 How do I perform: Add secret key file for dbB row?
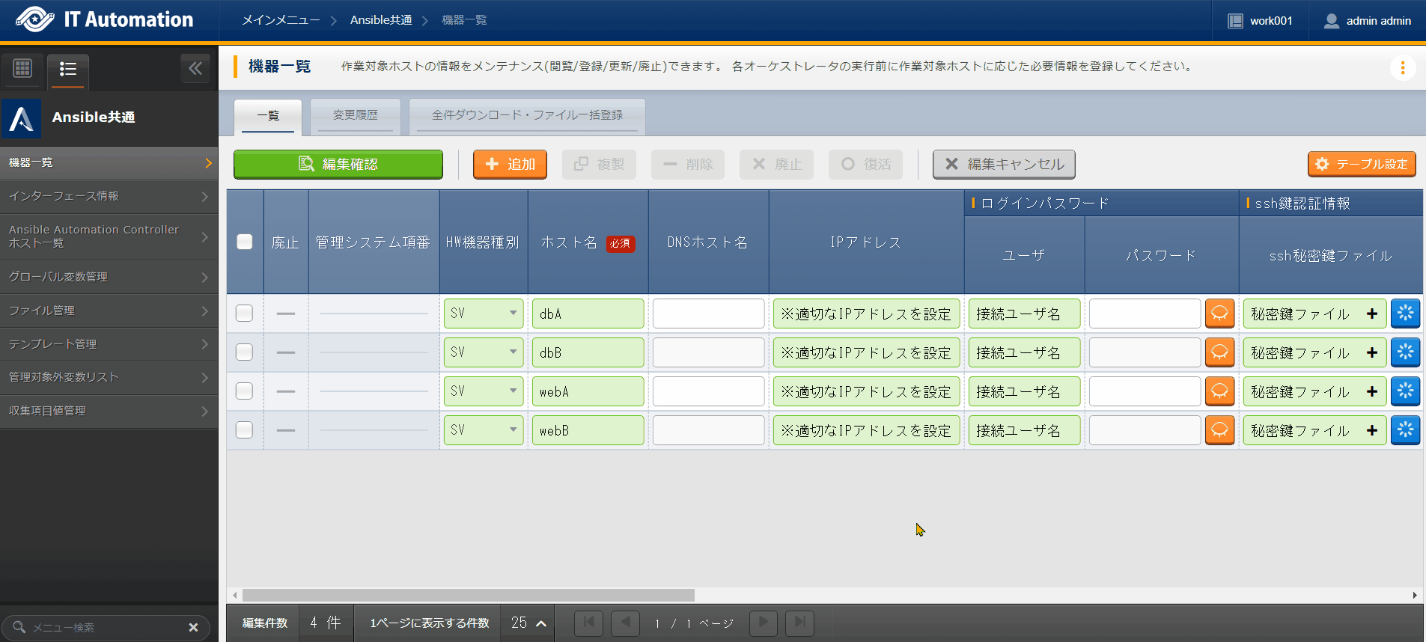(1371, 352)
